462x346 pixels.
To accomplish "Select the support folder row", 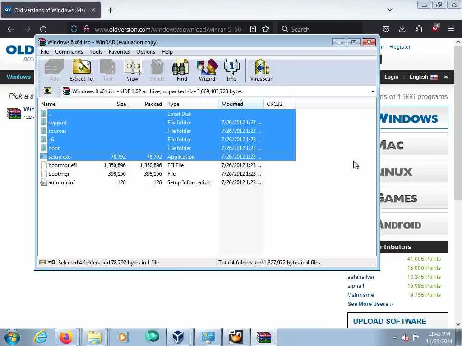I will coord(167,123).
